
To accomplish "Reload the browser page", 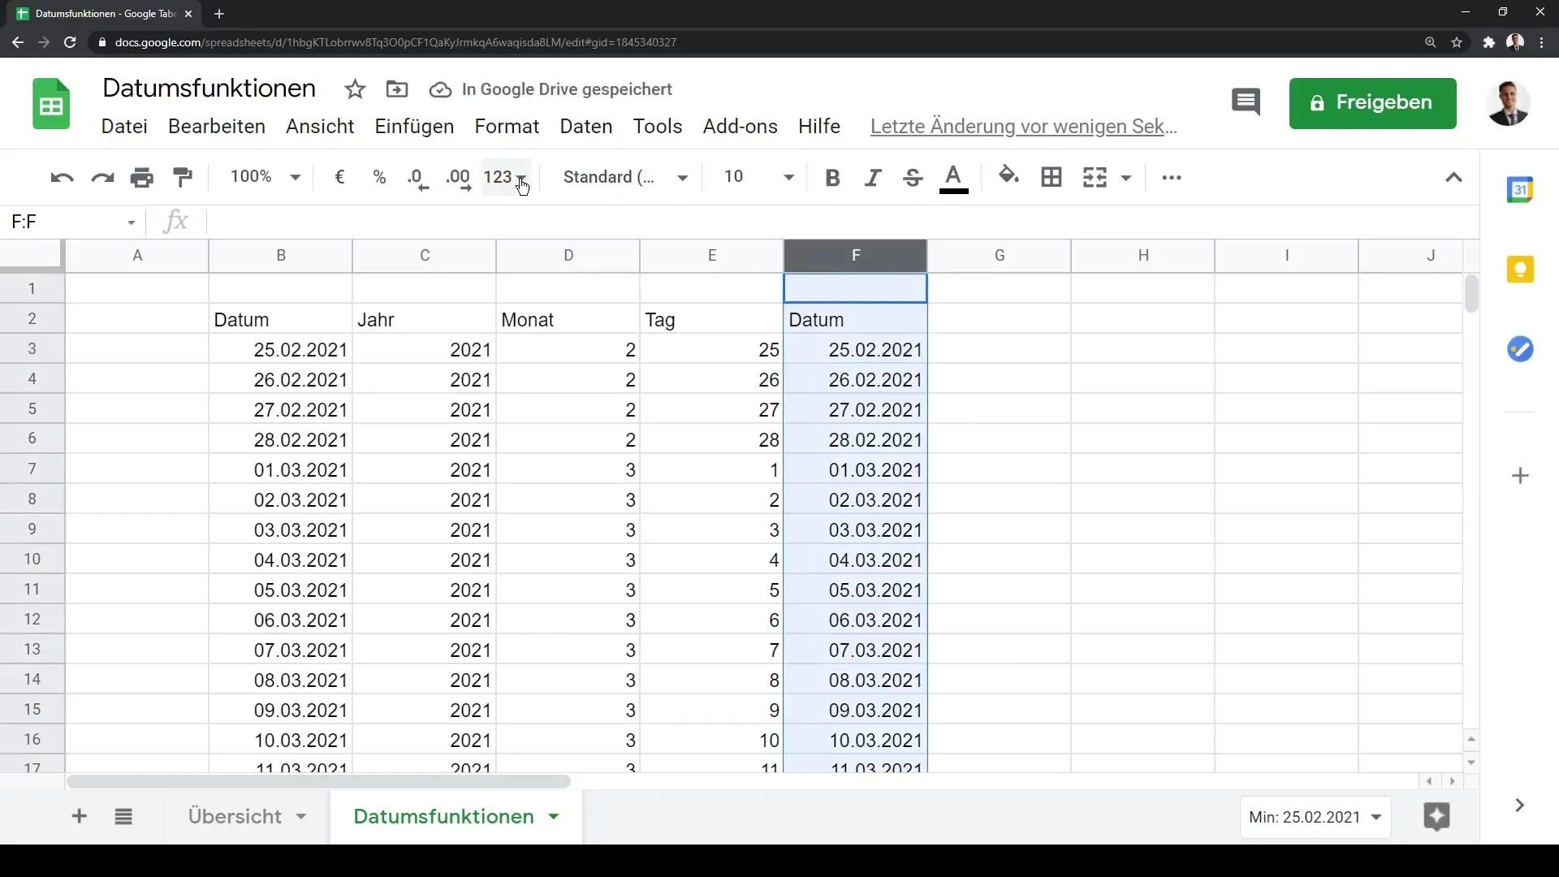I will [70, 42].
